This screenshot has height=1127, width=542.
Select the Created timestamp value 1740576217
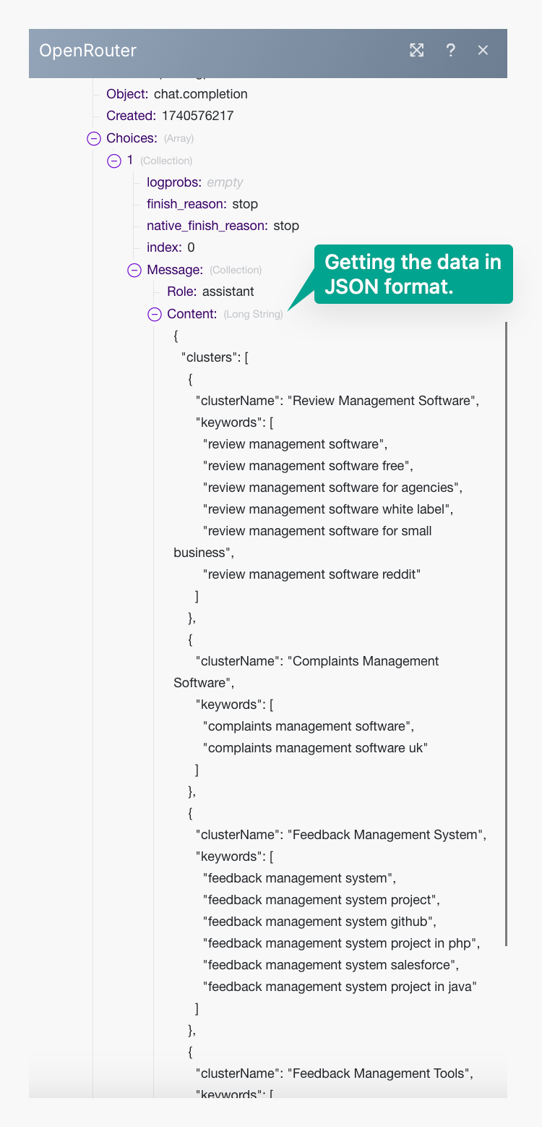click(x=197, y=116)
